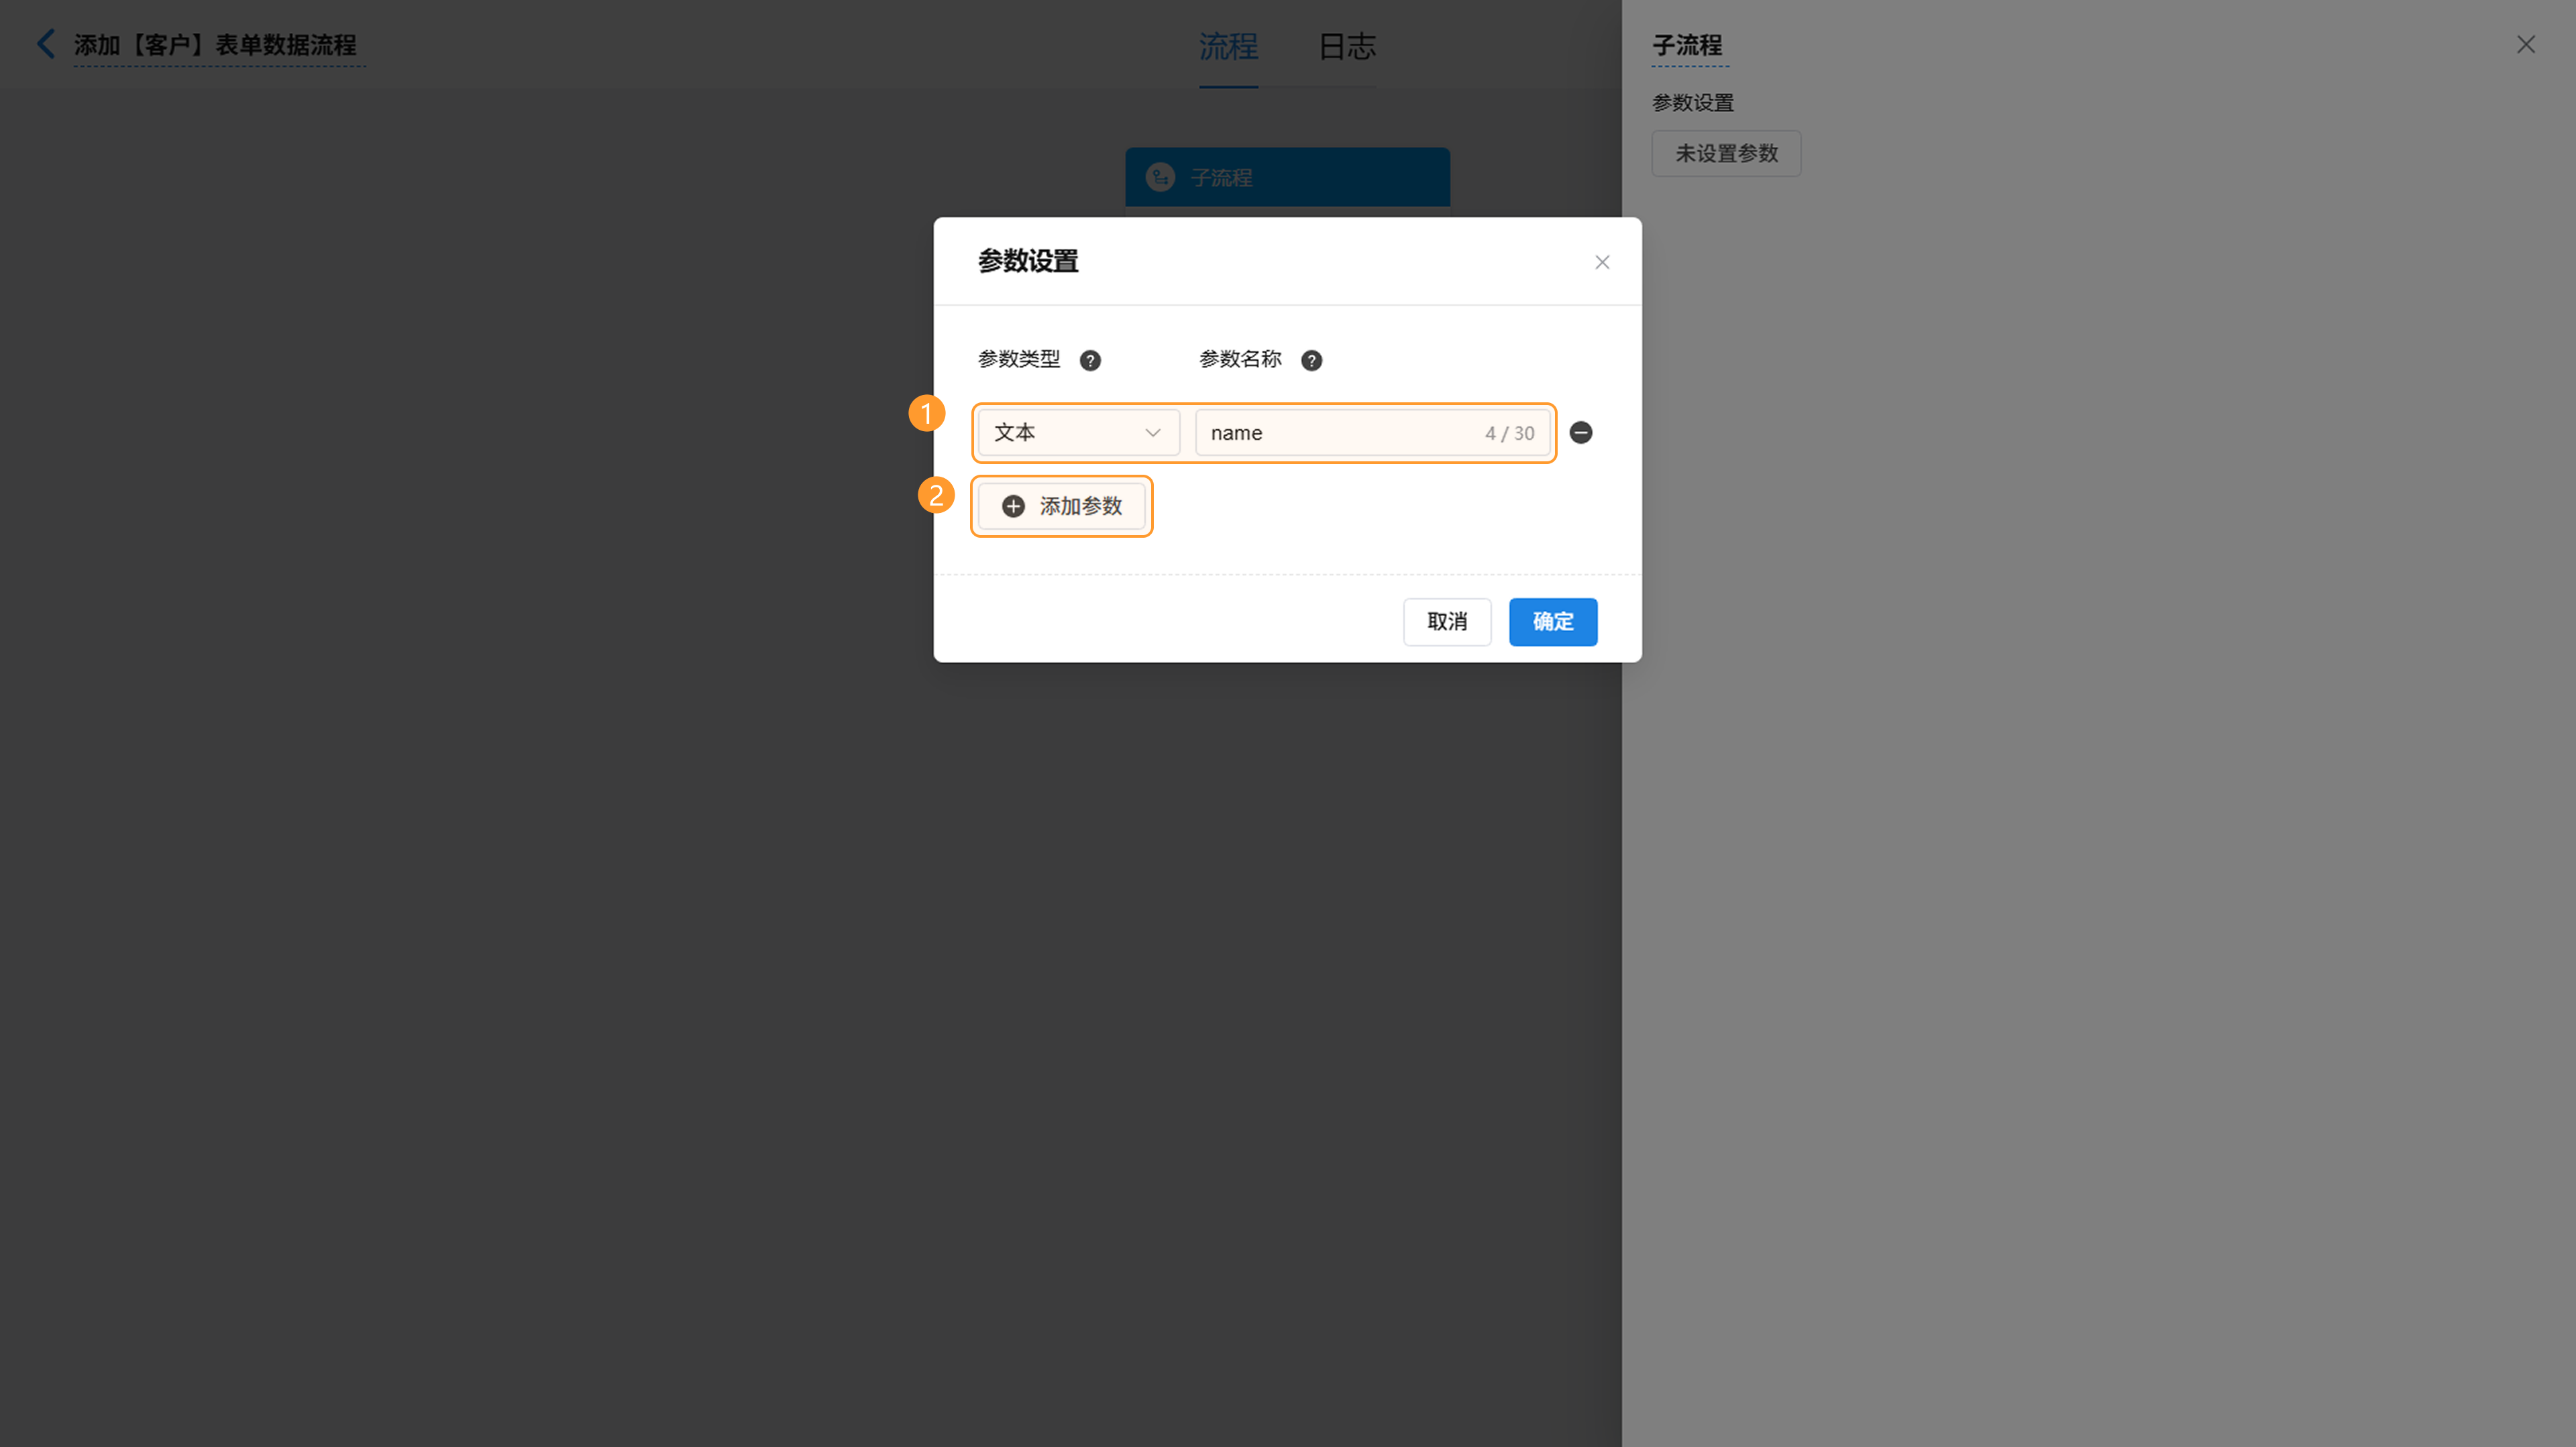Viewport: 2576px width, 1447px height.
Task: Click the 子流程 node icon on the canvas
Action: coord(1160,177)
